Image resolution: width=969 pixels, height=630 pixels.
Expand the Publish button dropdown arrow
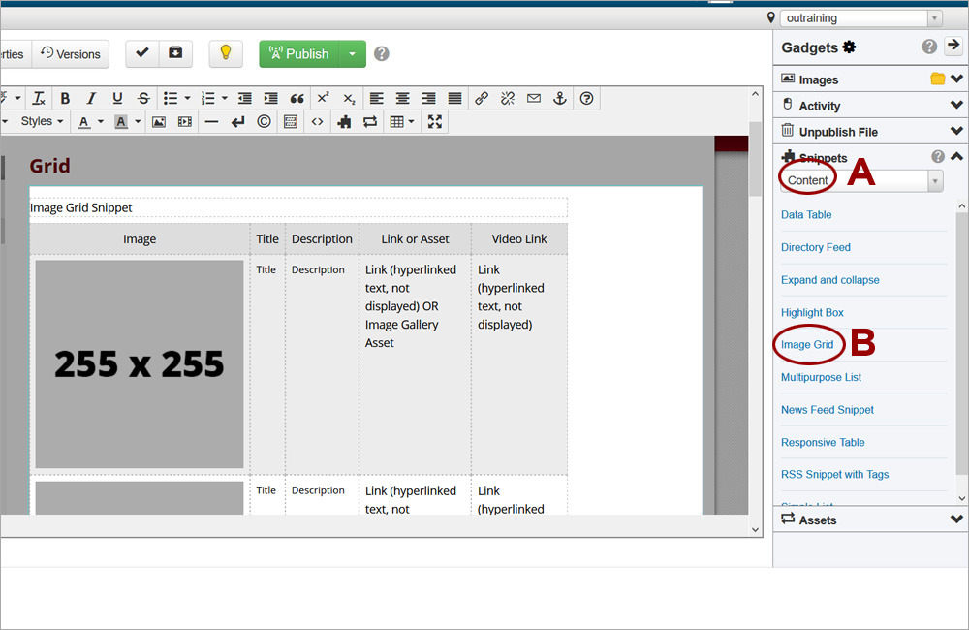[x=352, y=54]
